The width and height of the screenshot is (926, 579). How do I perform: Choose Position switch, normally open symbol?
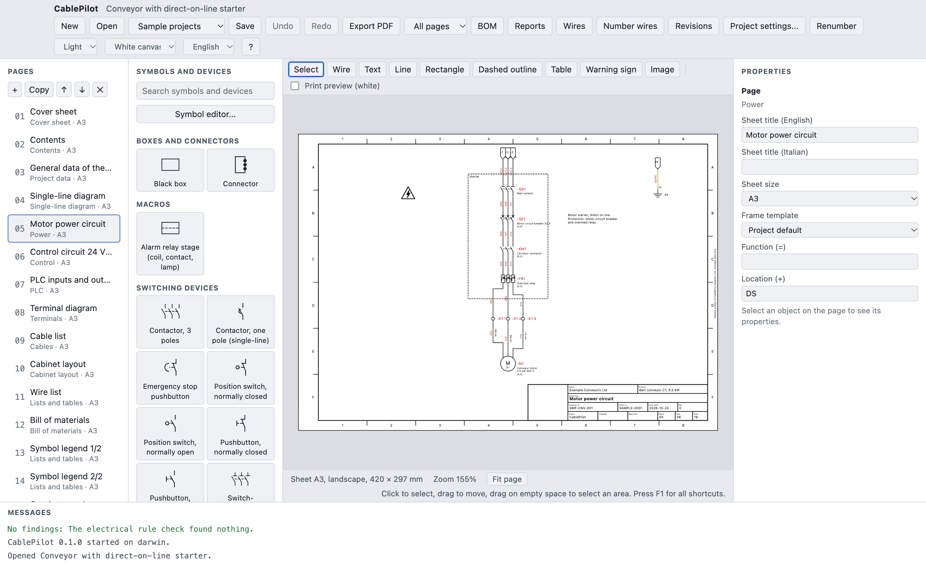pos(170,434)
